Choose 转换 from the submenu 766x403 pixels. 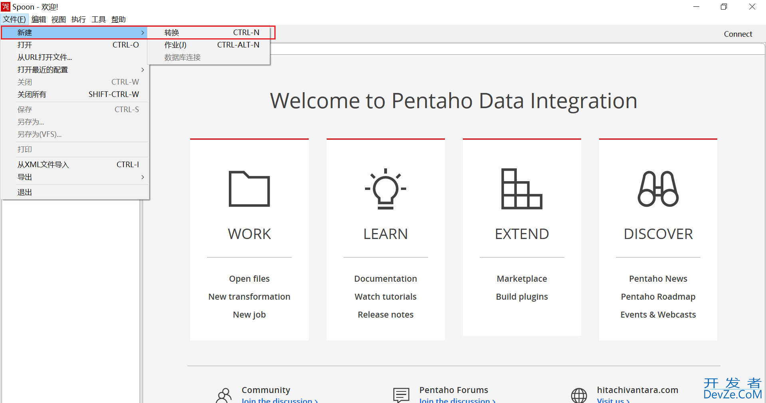(x=209, y=33)
